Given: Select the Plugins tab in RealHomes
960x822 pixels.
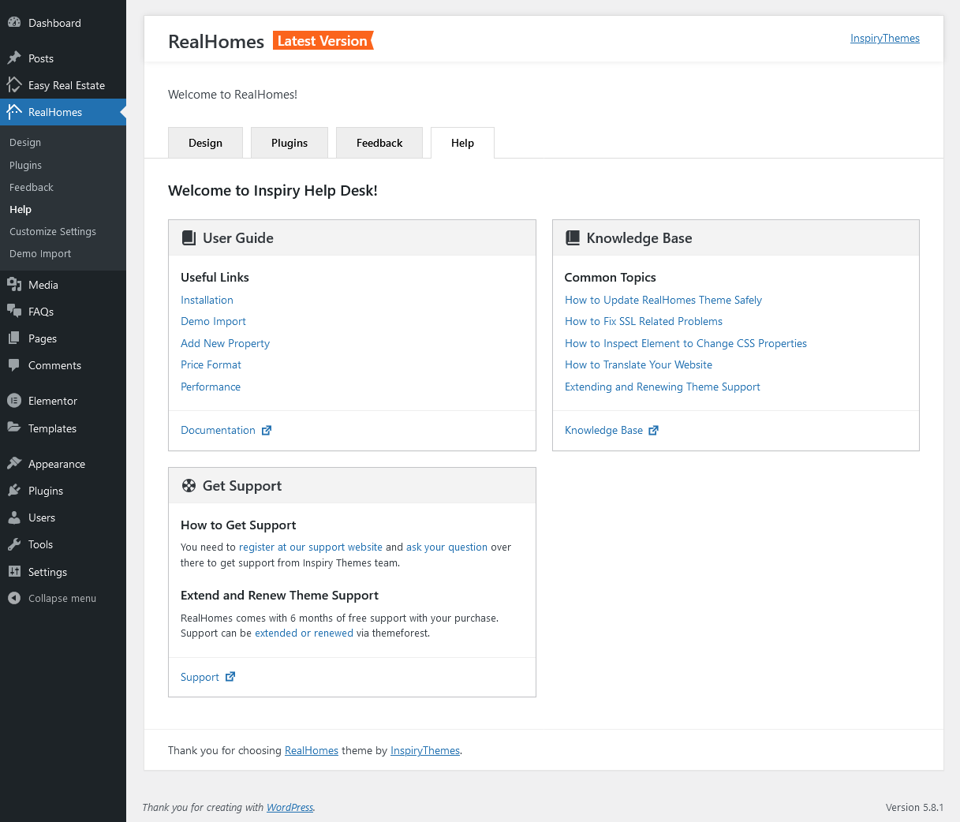Looking at the screenshot, I should click(x=289, y=143).
